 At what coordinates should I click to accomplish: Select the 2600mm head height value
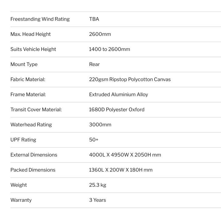pos(100,34)
